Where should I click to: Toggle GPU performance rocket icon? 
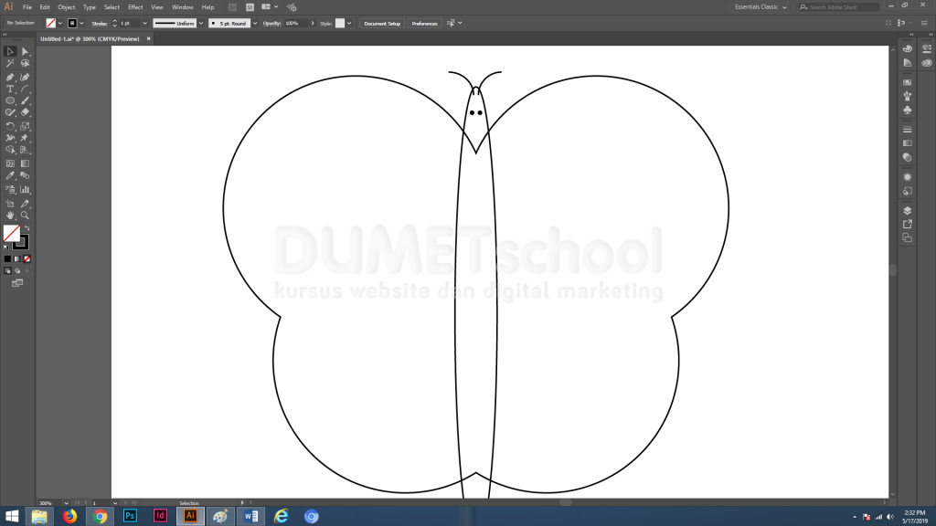coord(292,7)
